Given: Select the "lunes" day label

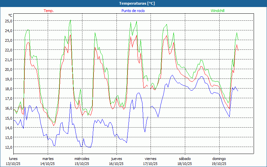Looking at the screenshot, I should pyautogui.click(x=13, y=159).
